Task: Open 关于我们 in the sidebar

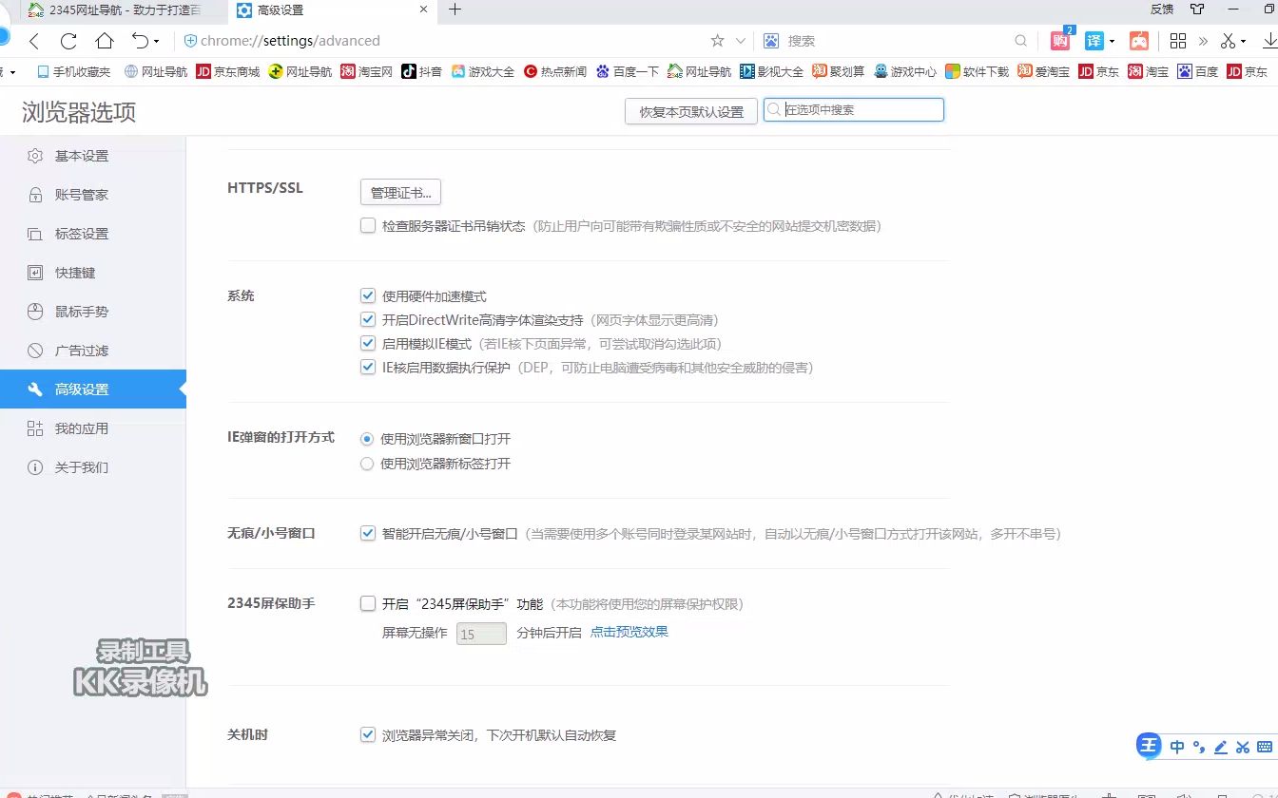Action: 93,467
